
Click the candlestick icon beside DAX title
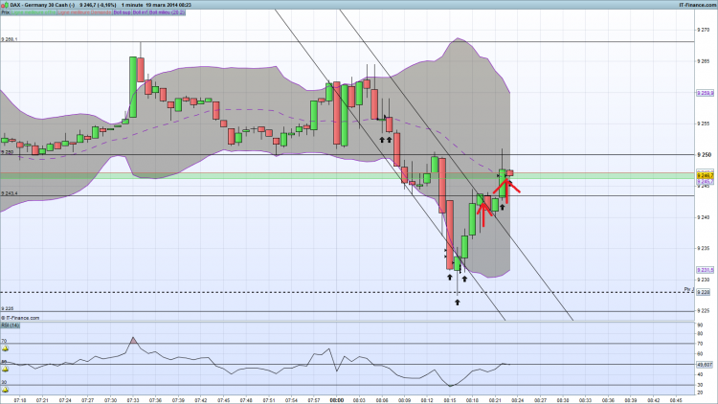coord(5,5)
